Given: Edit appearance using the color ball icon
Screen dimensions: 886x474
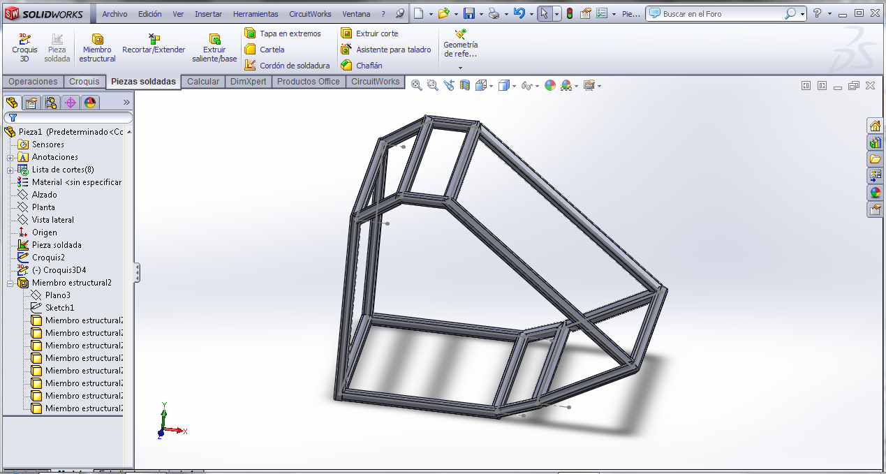Looking at the screenshot, I should [550, 85].
